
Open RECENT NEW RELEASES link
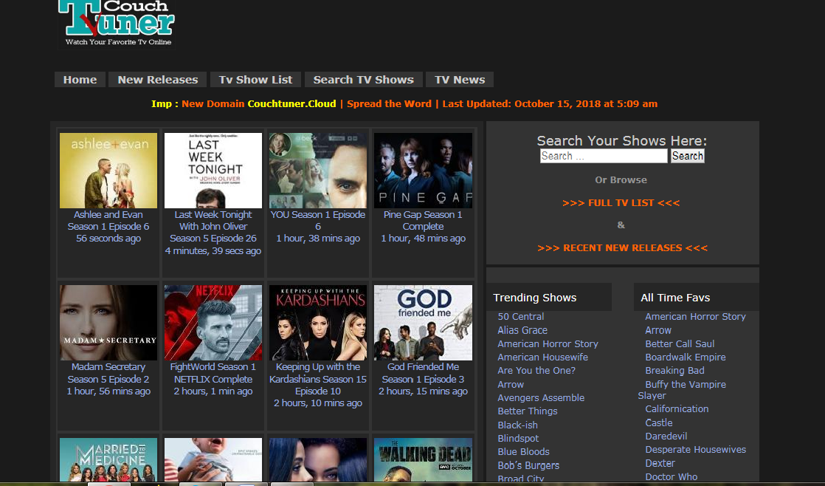coord(622,248)
